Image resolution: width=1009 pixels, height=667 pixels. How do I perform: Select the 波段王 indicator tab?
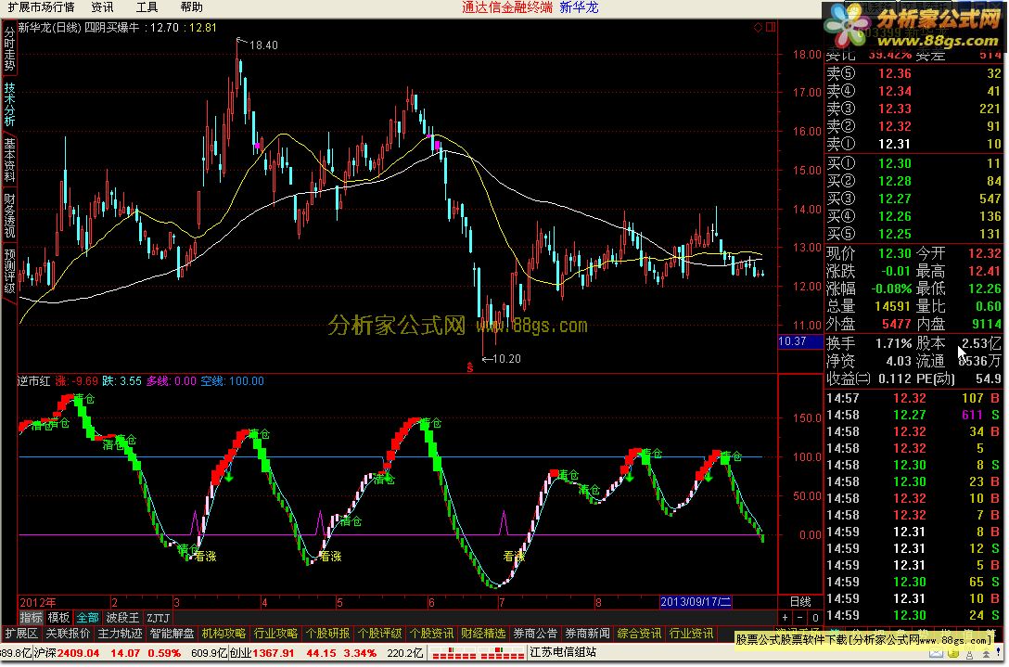122,618
